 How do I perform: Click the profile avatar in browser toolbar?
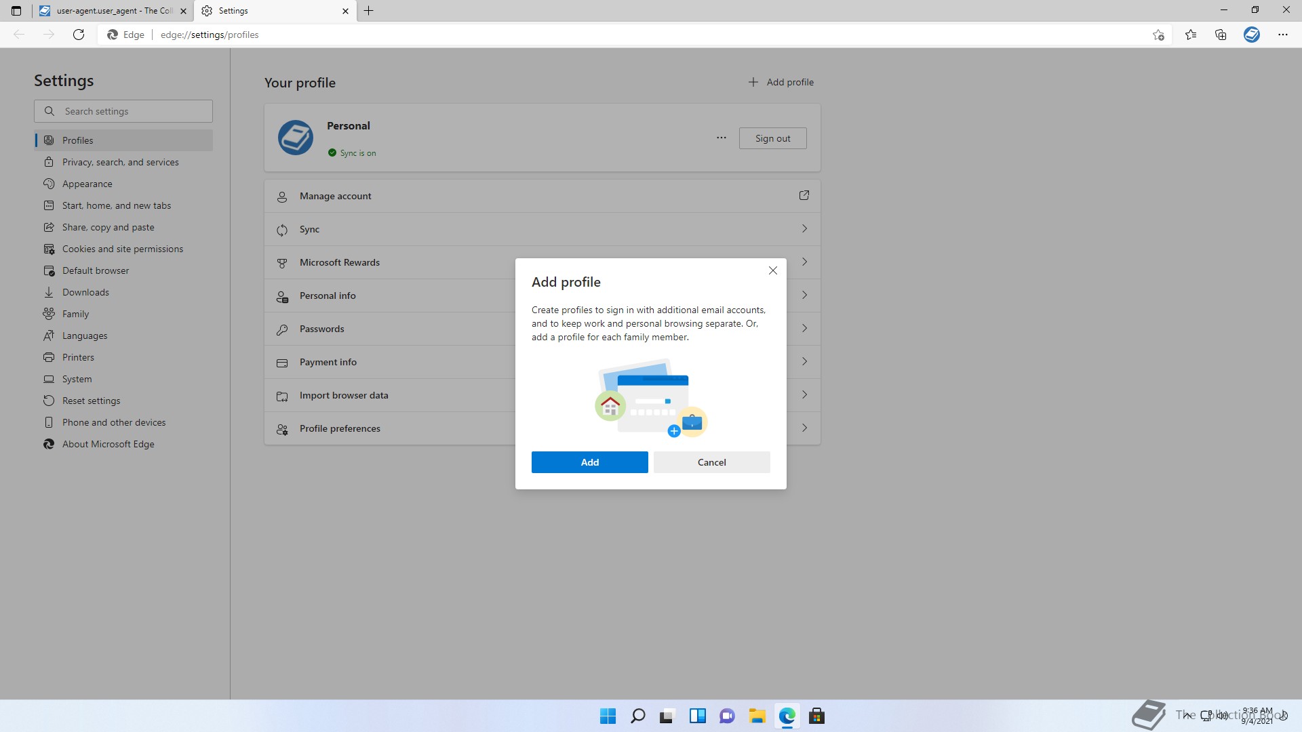pos(1252,35)
